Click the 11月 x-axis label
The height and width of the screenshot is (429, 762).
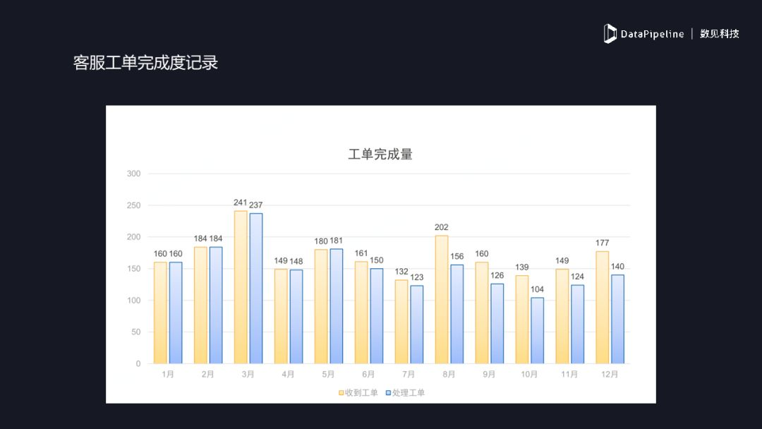pos(569,375)
